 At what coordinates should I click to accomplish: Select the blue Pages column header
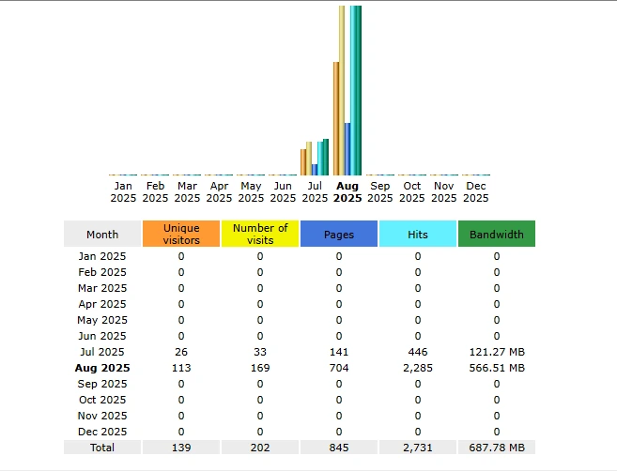tap(339, 234)
